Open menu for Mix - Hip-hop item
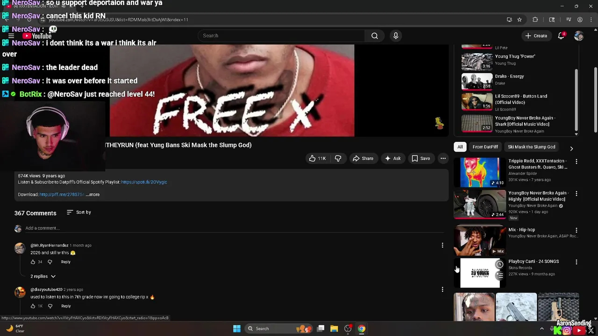The width and height of the screenshot is (598, 336). click(x=576, y=231)
